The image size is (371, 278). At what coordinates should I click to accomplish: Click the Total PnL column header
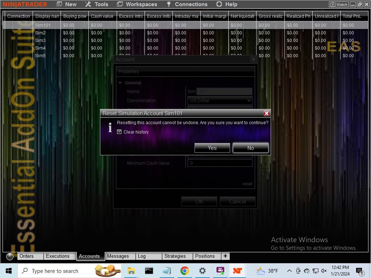(x=354, y=16)
